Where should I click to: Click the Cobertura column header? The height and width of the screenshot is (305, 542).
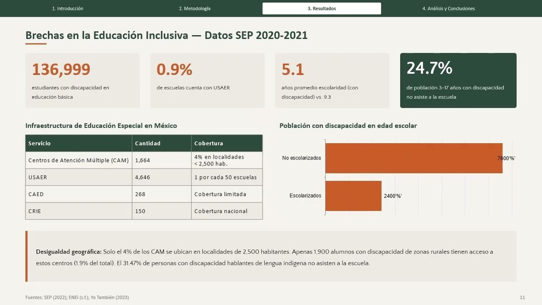(227, 143)
